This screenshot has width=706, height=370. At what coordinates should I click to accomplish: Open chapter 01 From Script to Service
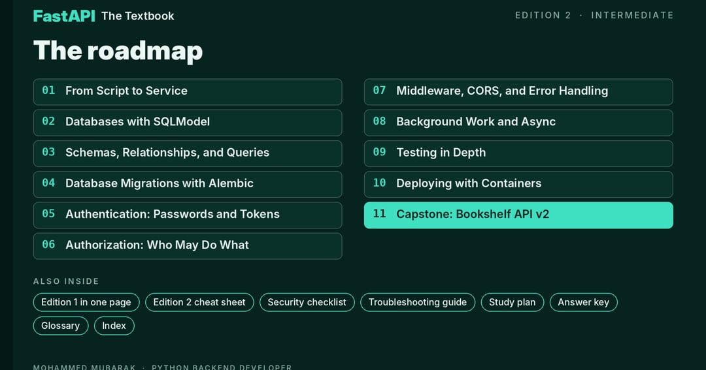(x=188, y=92)
